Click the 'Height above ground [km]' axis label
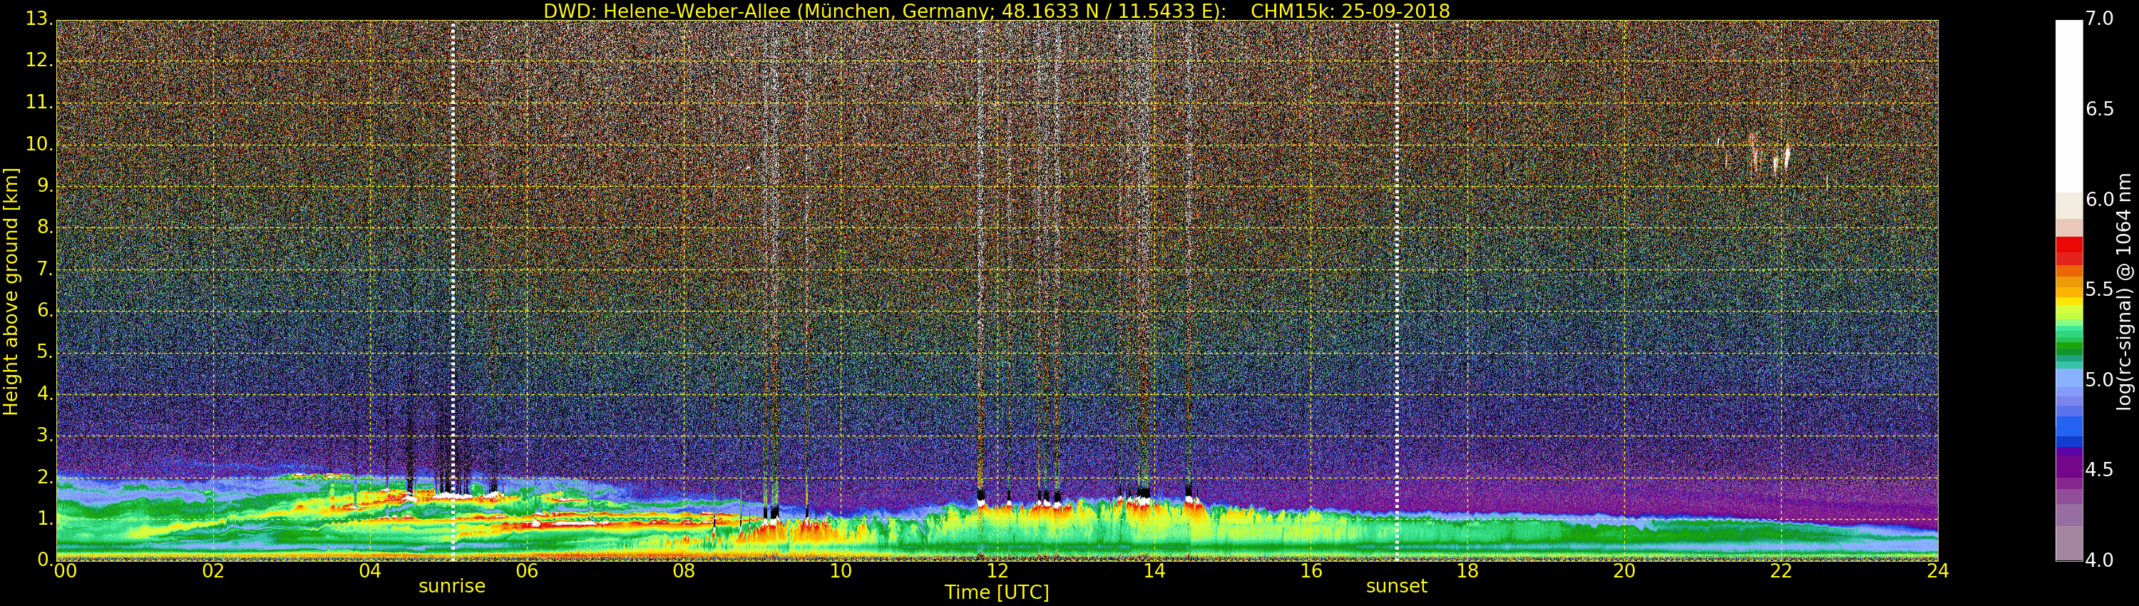 (x=11, y=291)
